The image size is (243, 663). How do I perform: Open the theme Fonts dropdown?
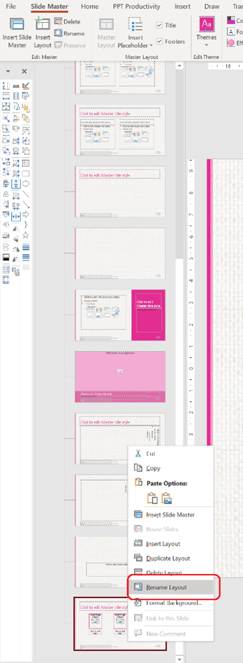coord(234,32)
